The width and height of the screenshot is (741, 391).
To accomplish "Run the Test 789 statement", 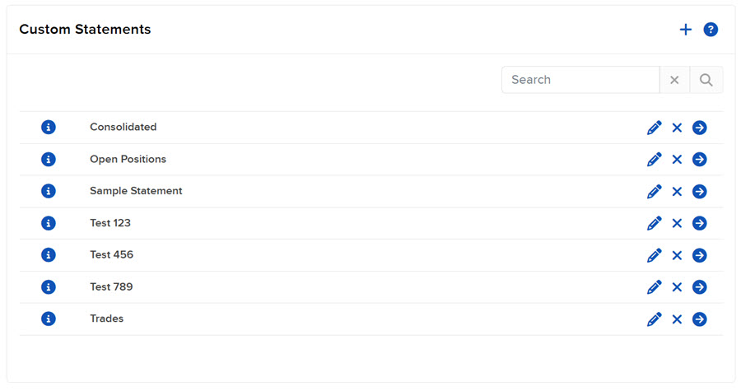I will 700,287.
